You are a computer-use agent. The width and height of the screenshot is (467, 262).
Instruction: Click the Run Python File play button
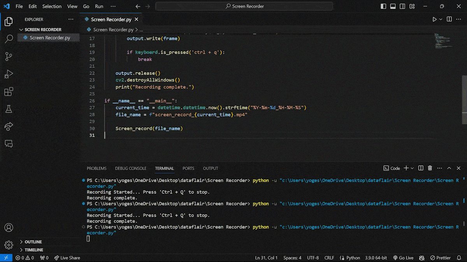pyautogui.click(x=435, y=19)
